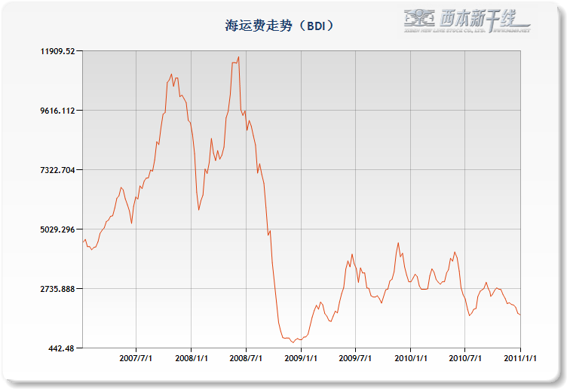The image size is (567, 389).
Task: Click the 2010/7/1 x-axis date
Action: 465,359
